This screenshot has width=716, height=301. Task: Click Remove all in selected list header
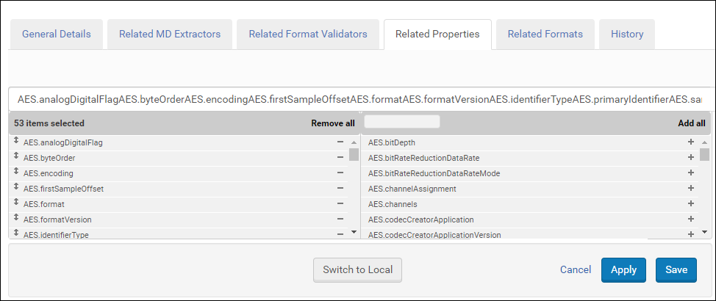coord(332,123)
